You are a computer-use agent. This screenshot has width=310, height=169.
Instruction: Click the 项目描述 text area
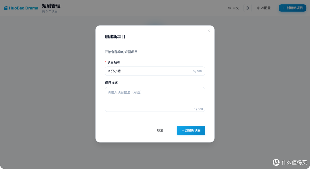coord(155,99)
